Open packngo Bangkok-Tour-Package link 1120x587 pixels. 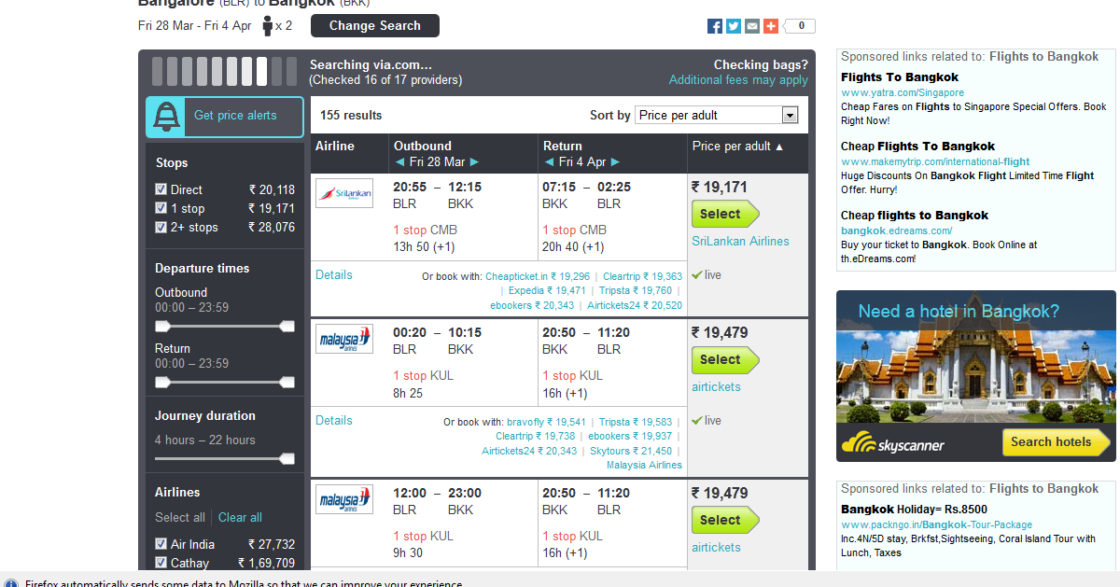pyautogui.click(x=937, y=525)
